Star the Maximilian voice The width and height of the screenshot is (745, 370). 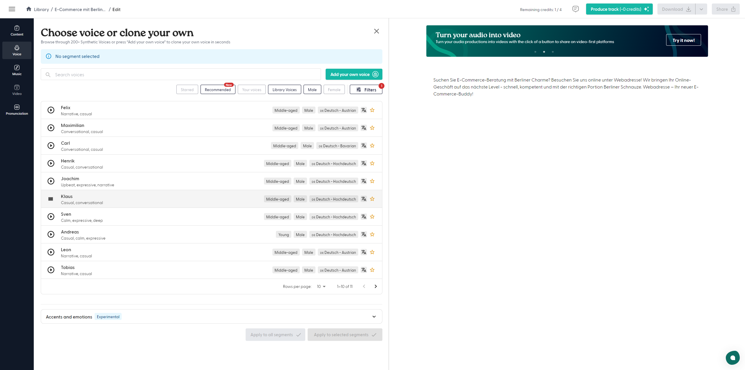(372, 128)
